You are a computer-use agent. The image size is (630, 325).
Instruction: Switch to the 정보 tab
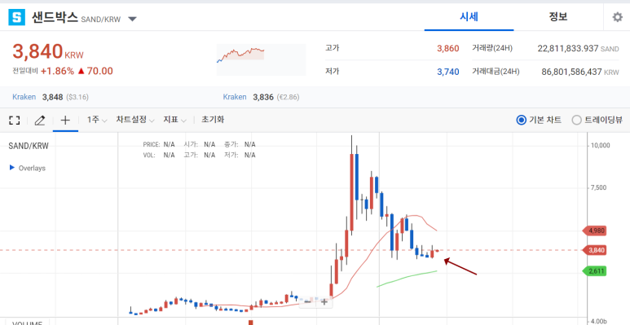point(558,17)
